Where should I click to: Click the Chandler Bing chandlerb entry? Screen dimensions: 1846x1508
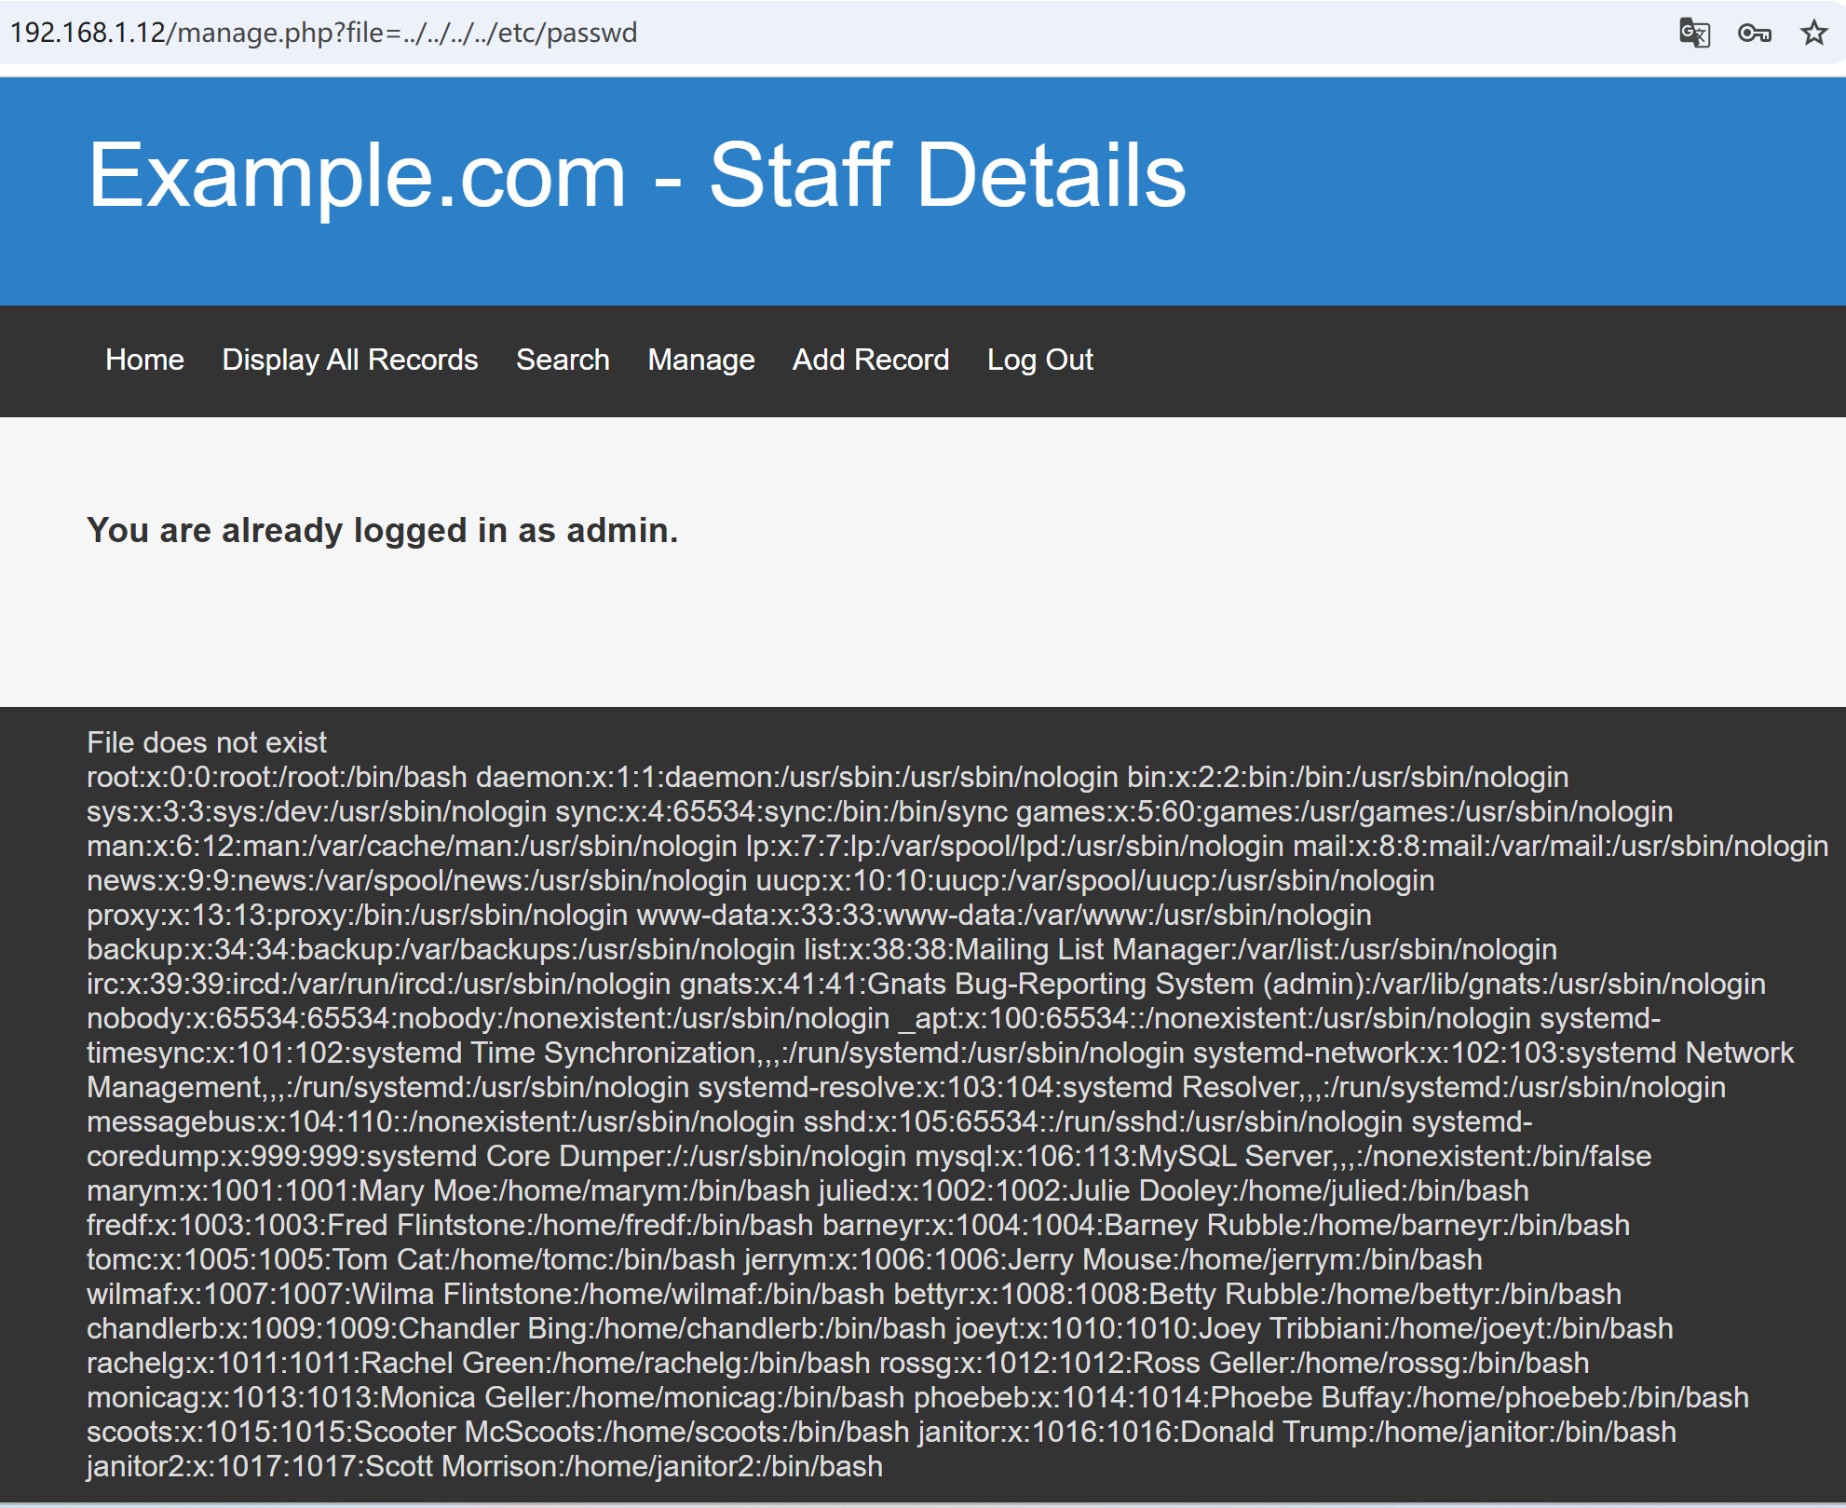(x=516, y=1328)
